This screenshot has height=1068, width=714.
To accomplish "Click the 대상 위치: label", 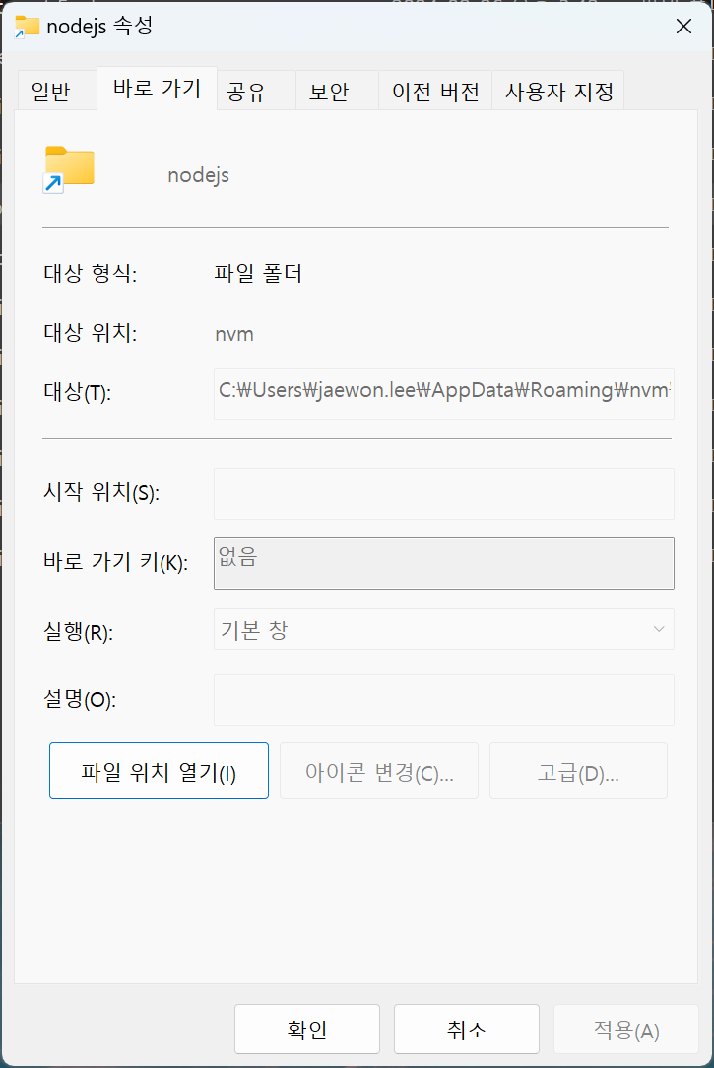I will coord(90,333).
